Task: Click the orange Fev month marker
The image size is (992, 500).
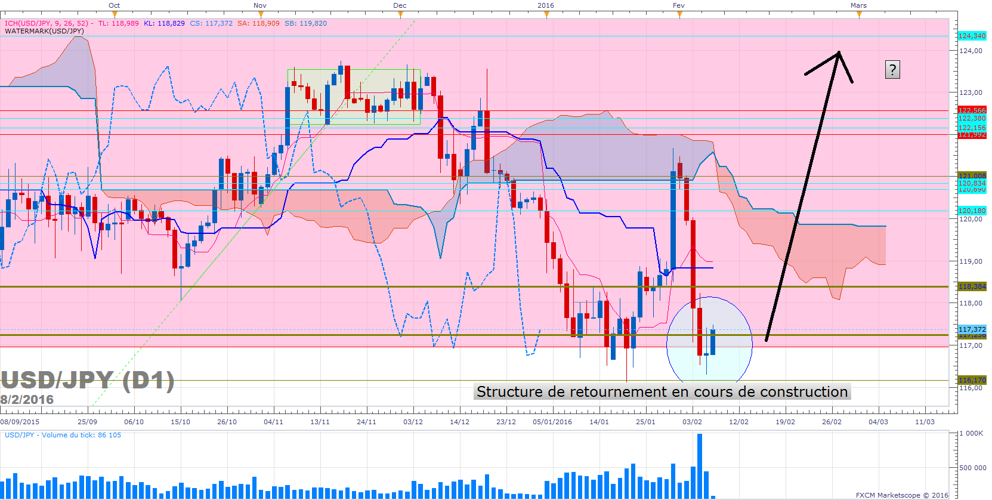Action: pyautogui.click(x=679, y=14)
